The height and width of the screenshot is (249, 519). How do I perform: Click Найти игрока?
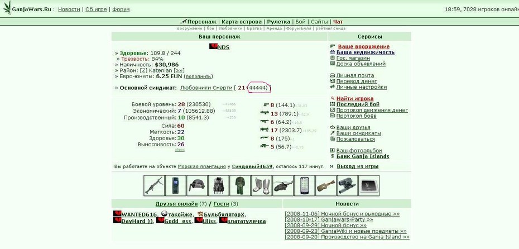355,99
